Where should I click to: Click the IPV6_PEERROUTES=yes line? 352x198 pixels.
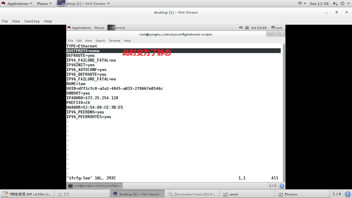(89, 117)
